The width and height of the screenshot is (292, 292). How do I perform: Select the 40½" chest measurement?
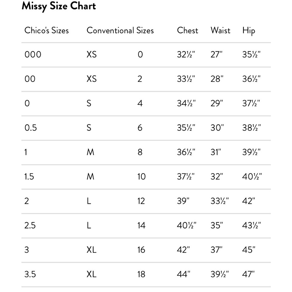click(187, 225)
